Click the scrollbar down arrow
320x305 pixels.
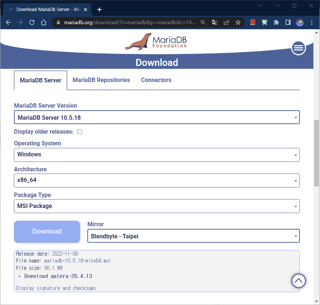[x=316, y=301]
